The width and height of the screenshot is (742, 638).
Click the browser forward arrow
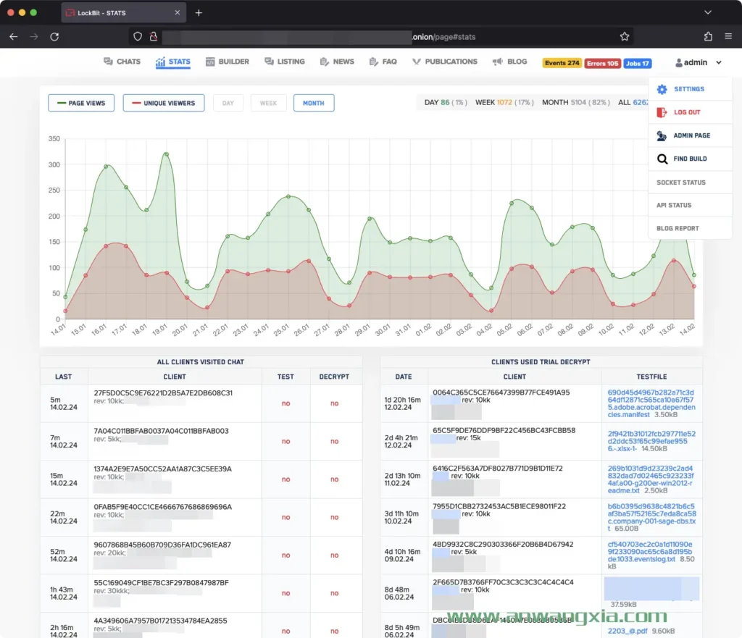pyautogui.click(x=33, y=36)
